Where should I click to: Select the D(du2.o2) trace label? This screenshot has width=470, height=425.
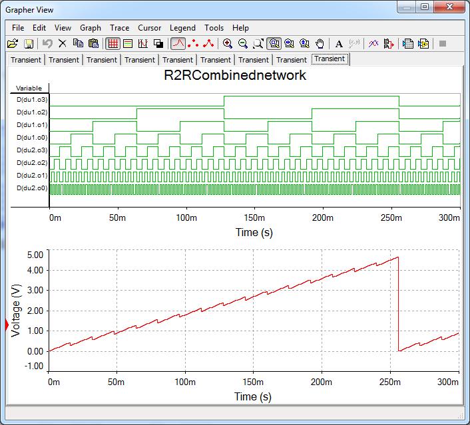click(x=32, y=163)
